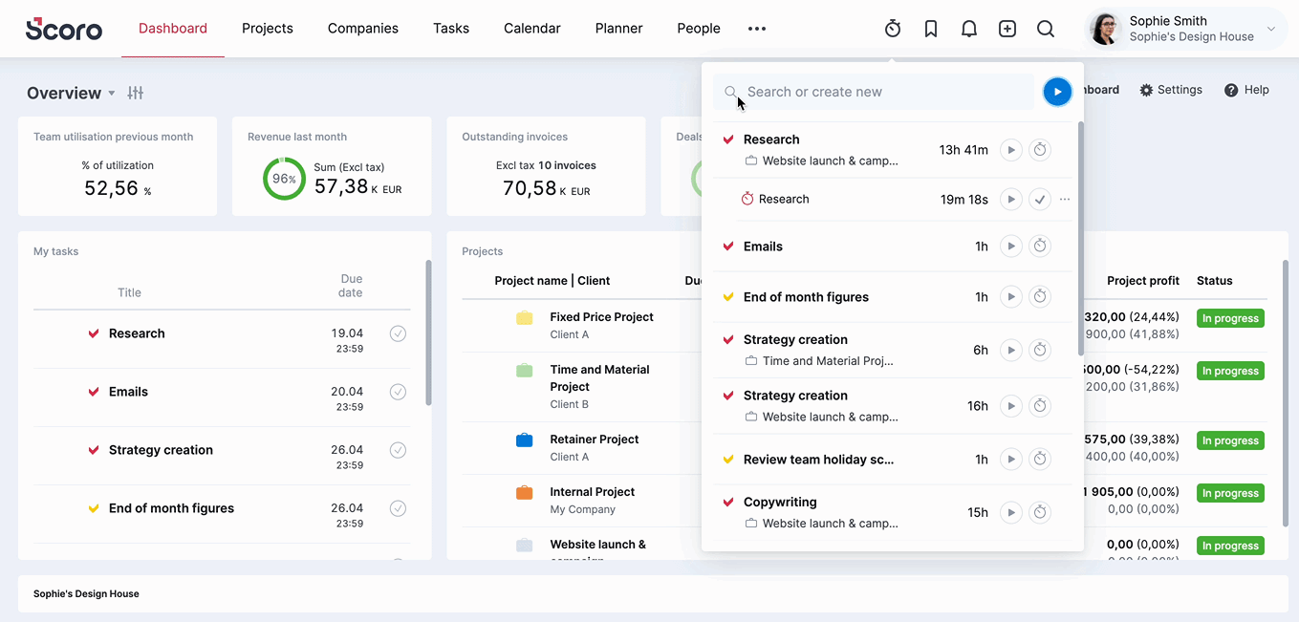Viewport: 1299px width, 622px height.
Task: Click the quick-add plus icon in the header
Action: click(1007, 29)
